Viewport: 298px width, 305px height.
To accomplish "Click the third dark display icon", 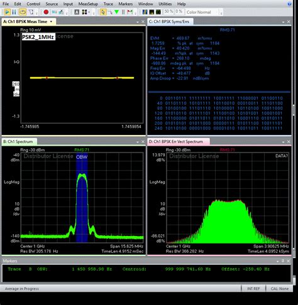I will (x=158, y=12).
